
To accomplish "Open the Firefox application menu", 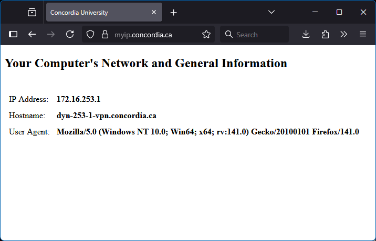I will [362, 34].
